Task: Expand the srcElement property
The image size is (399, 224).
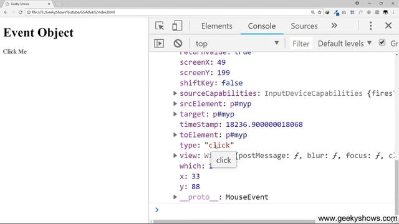Action: pyautogui.click(x=175, y=104)
